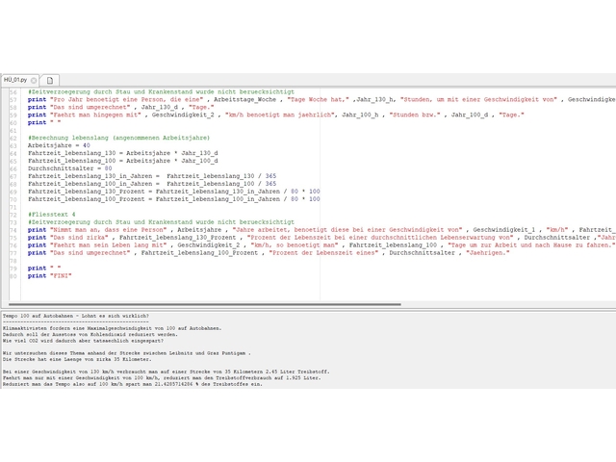Screen dimensions: 616x462
Task: Click the 'Fahrtzeit_lebenslang_130_Prozent' assignment line
Action: coord(173,192)
